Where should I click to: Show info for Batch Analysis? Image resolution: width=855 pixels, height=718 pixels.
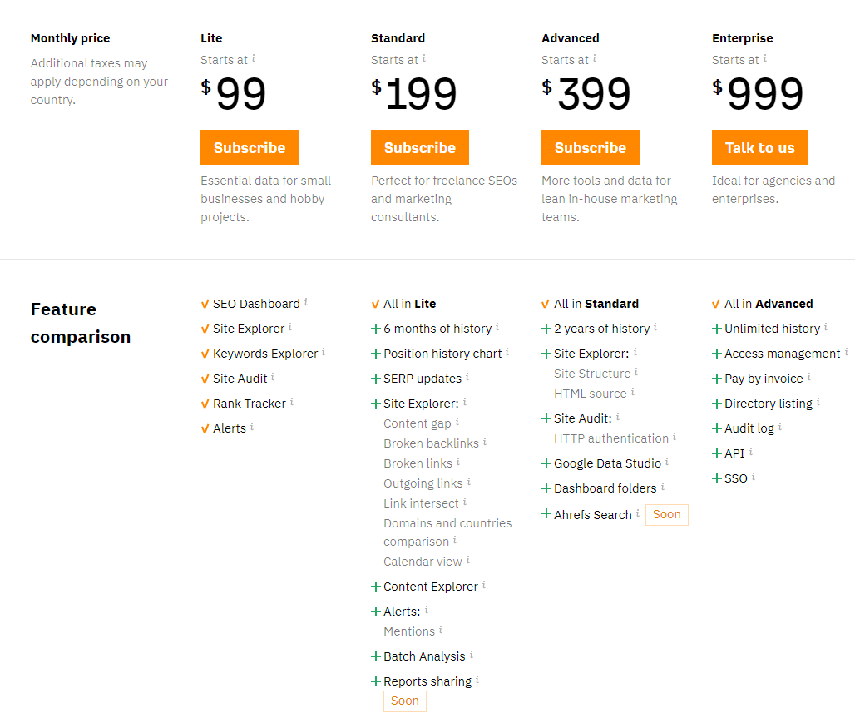point(471,654)
